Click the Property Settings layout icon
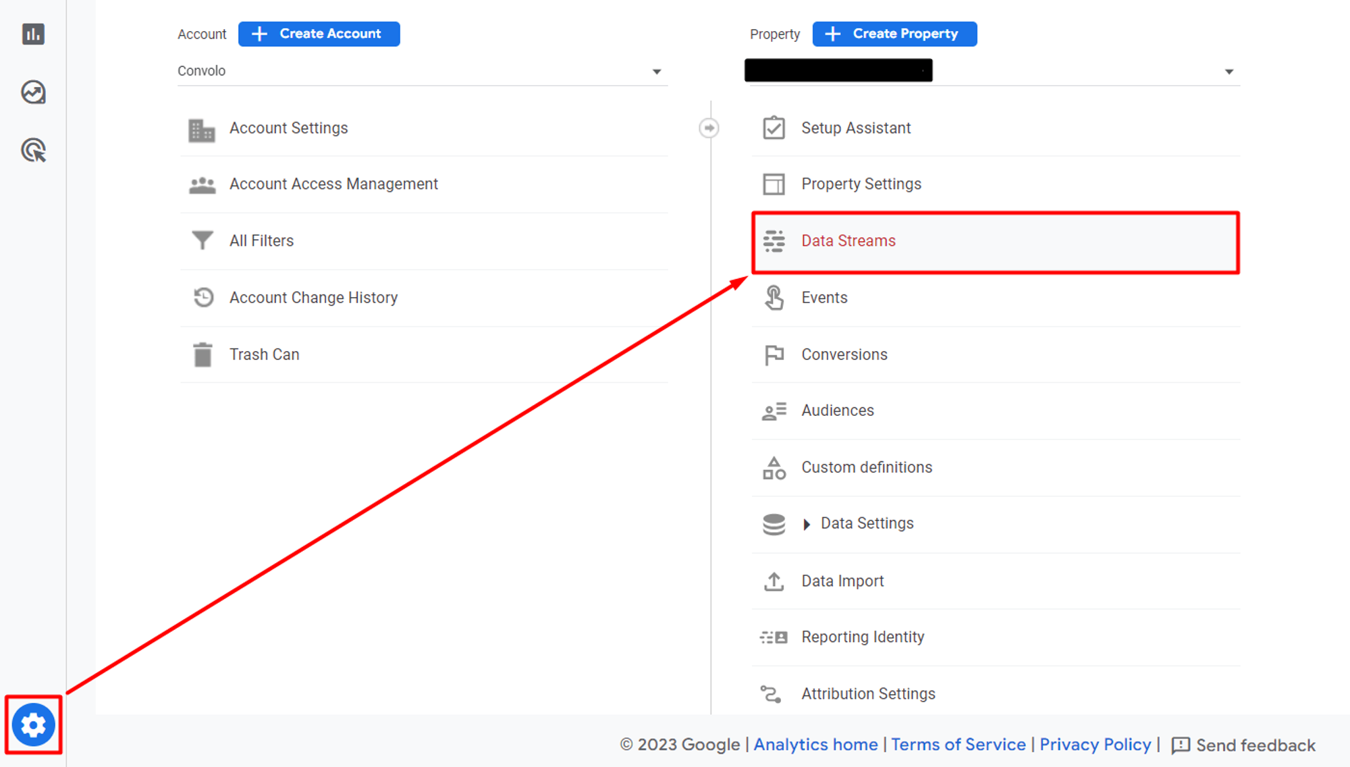This screenshot has height=767, width=1350. coord(774,184)
